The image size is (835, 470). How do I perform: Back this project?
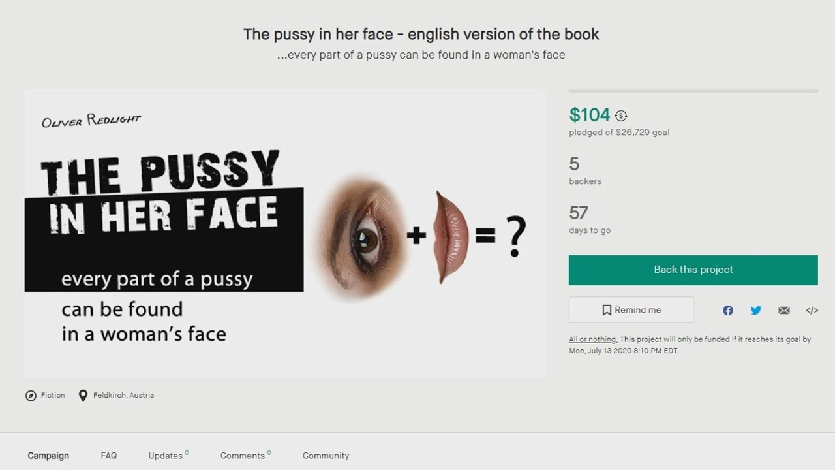(693, 270)
